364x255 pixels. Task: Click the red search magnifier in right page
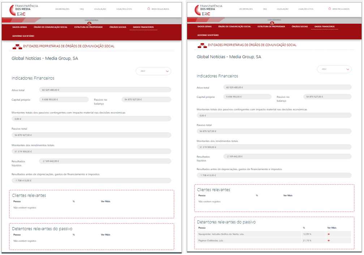pos(272,23)
